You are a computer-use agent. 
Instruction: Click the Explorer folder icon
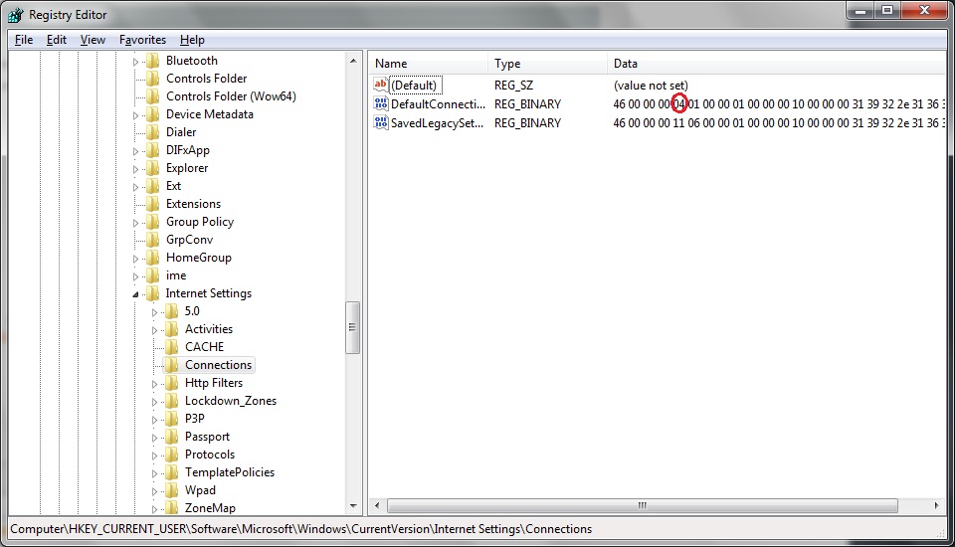pos(153,168)
